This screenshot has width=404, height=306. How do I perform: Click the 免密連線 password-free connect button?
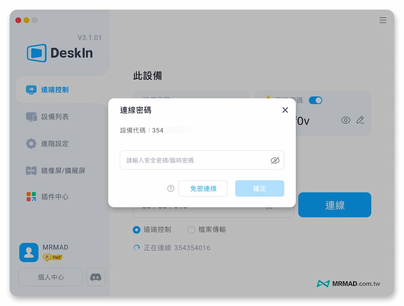point(203,188)
